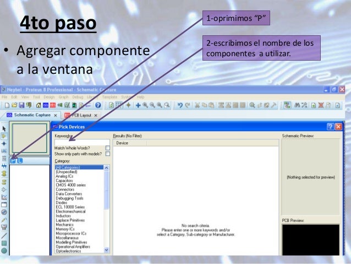Select the 2D line drawing tool
This screenshot has width=351, height=264.
[4, 235]
